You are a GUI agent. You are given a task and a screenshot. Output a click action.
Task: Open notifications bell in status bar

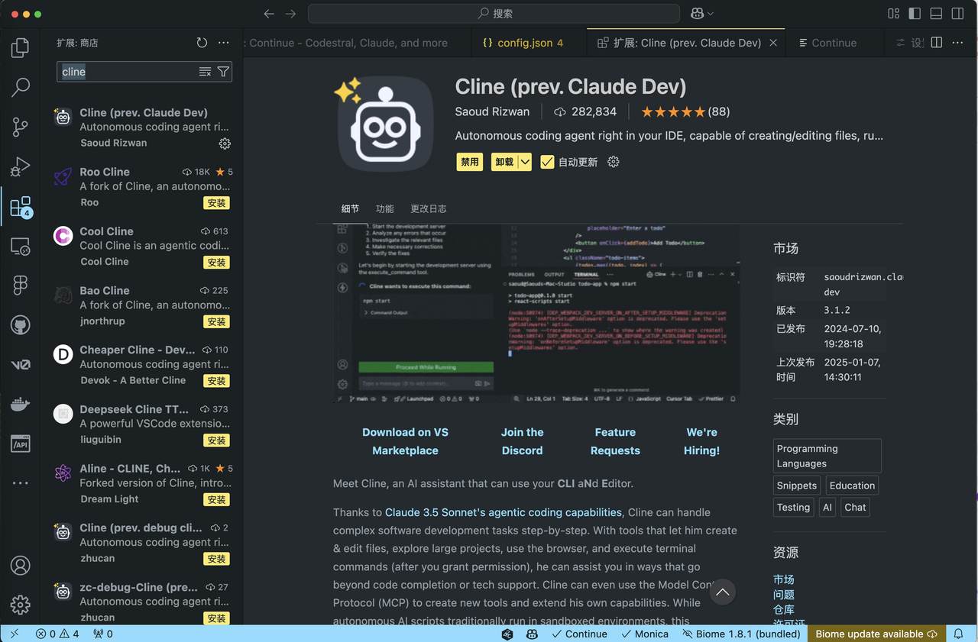pos(958,634)
